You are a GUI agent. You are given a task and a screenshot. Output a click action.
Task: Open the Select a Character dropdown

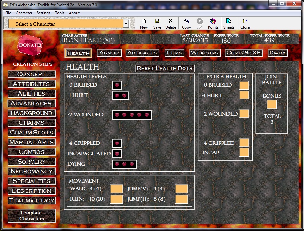[x=126, y=24]
